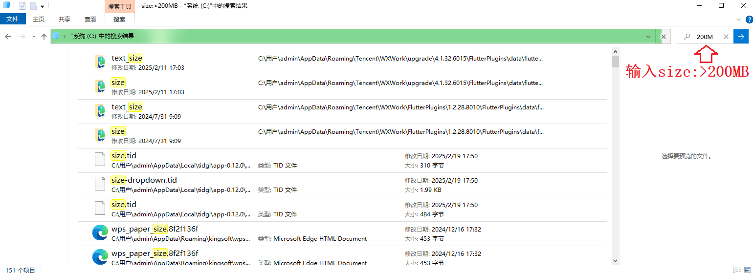This screenshot has height=274, width=753.
Task: Expand the recent locations dropdown
Action: (34, 37)
